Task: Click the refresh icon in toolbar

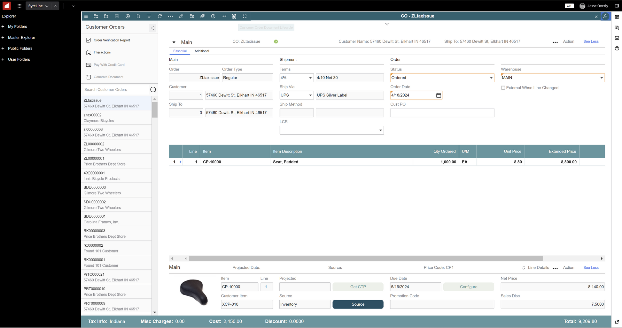Action: (x=160, y=16)
